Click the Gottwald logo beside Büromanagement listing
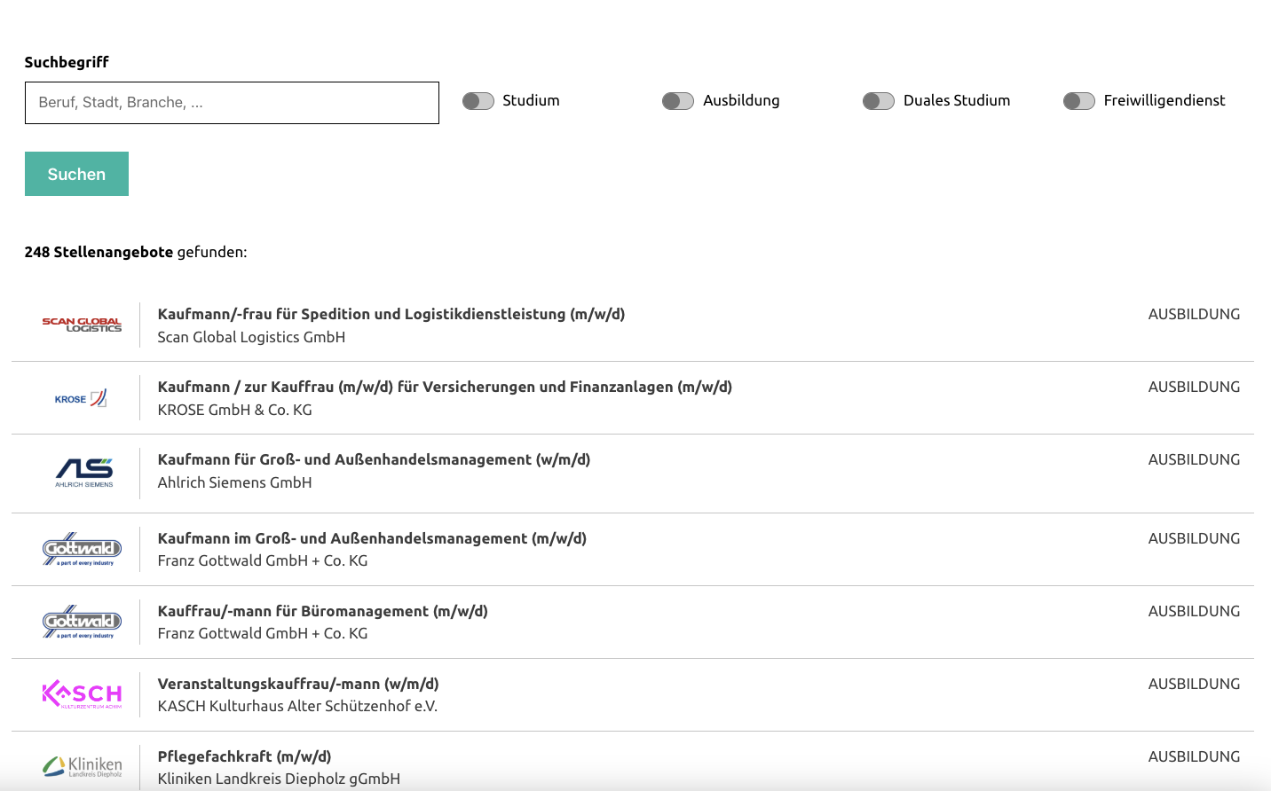Viewport: 1271px width, 791px height. click(82, 623)
